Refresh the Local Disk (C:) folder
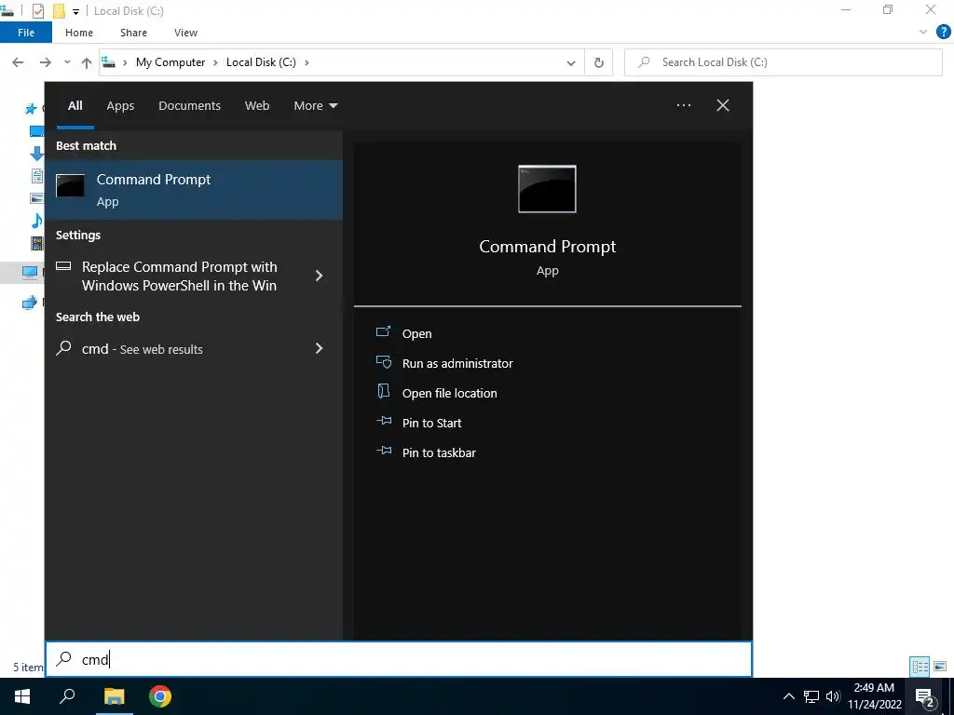The height and width of the screenshot is (715, 954). click(599, 62)
